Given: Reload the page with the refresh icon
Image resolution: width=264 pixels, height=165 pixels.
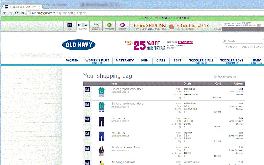Looking at the screenshot, I should click(x=16, y=13).
